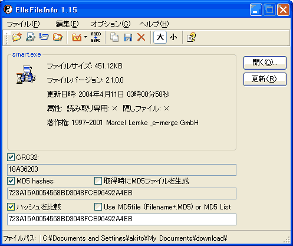Click the open file folder toolbar icon
Screen dimensions: 293x246
tap(17, 37)
